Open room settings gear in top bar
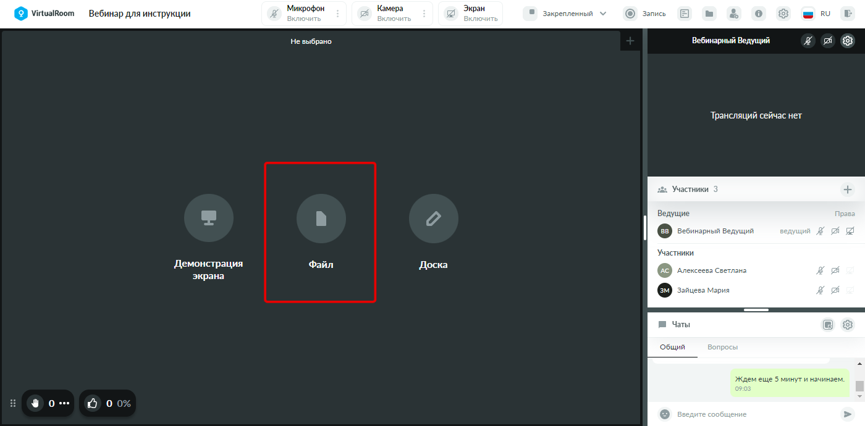 point(783,14)
